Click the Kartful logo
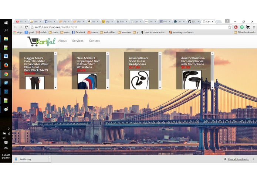This screenshot has width=257, height=182. click(41, 42)
